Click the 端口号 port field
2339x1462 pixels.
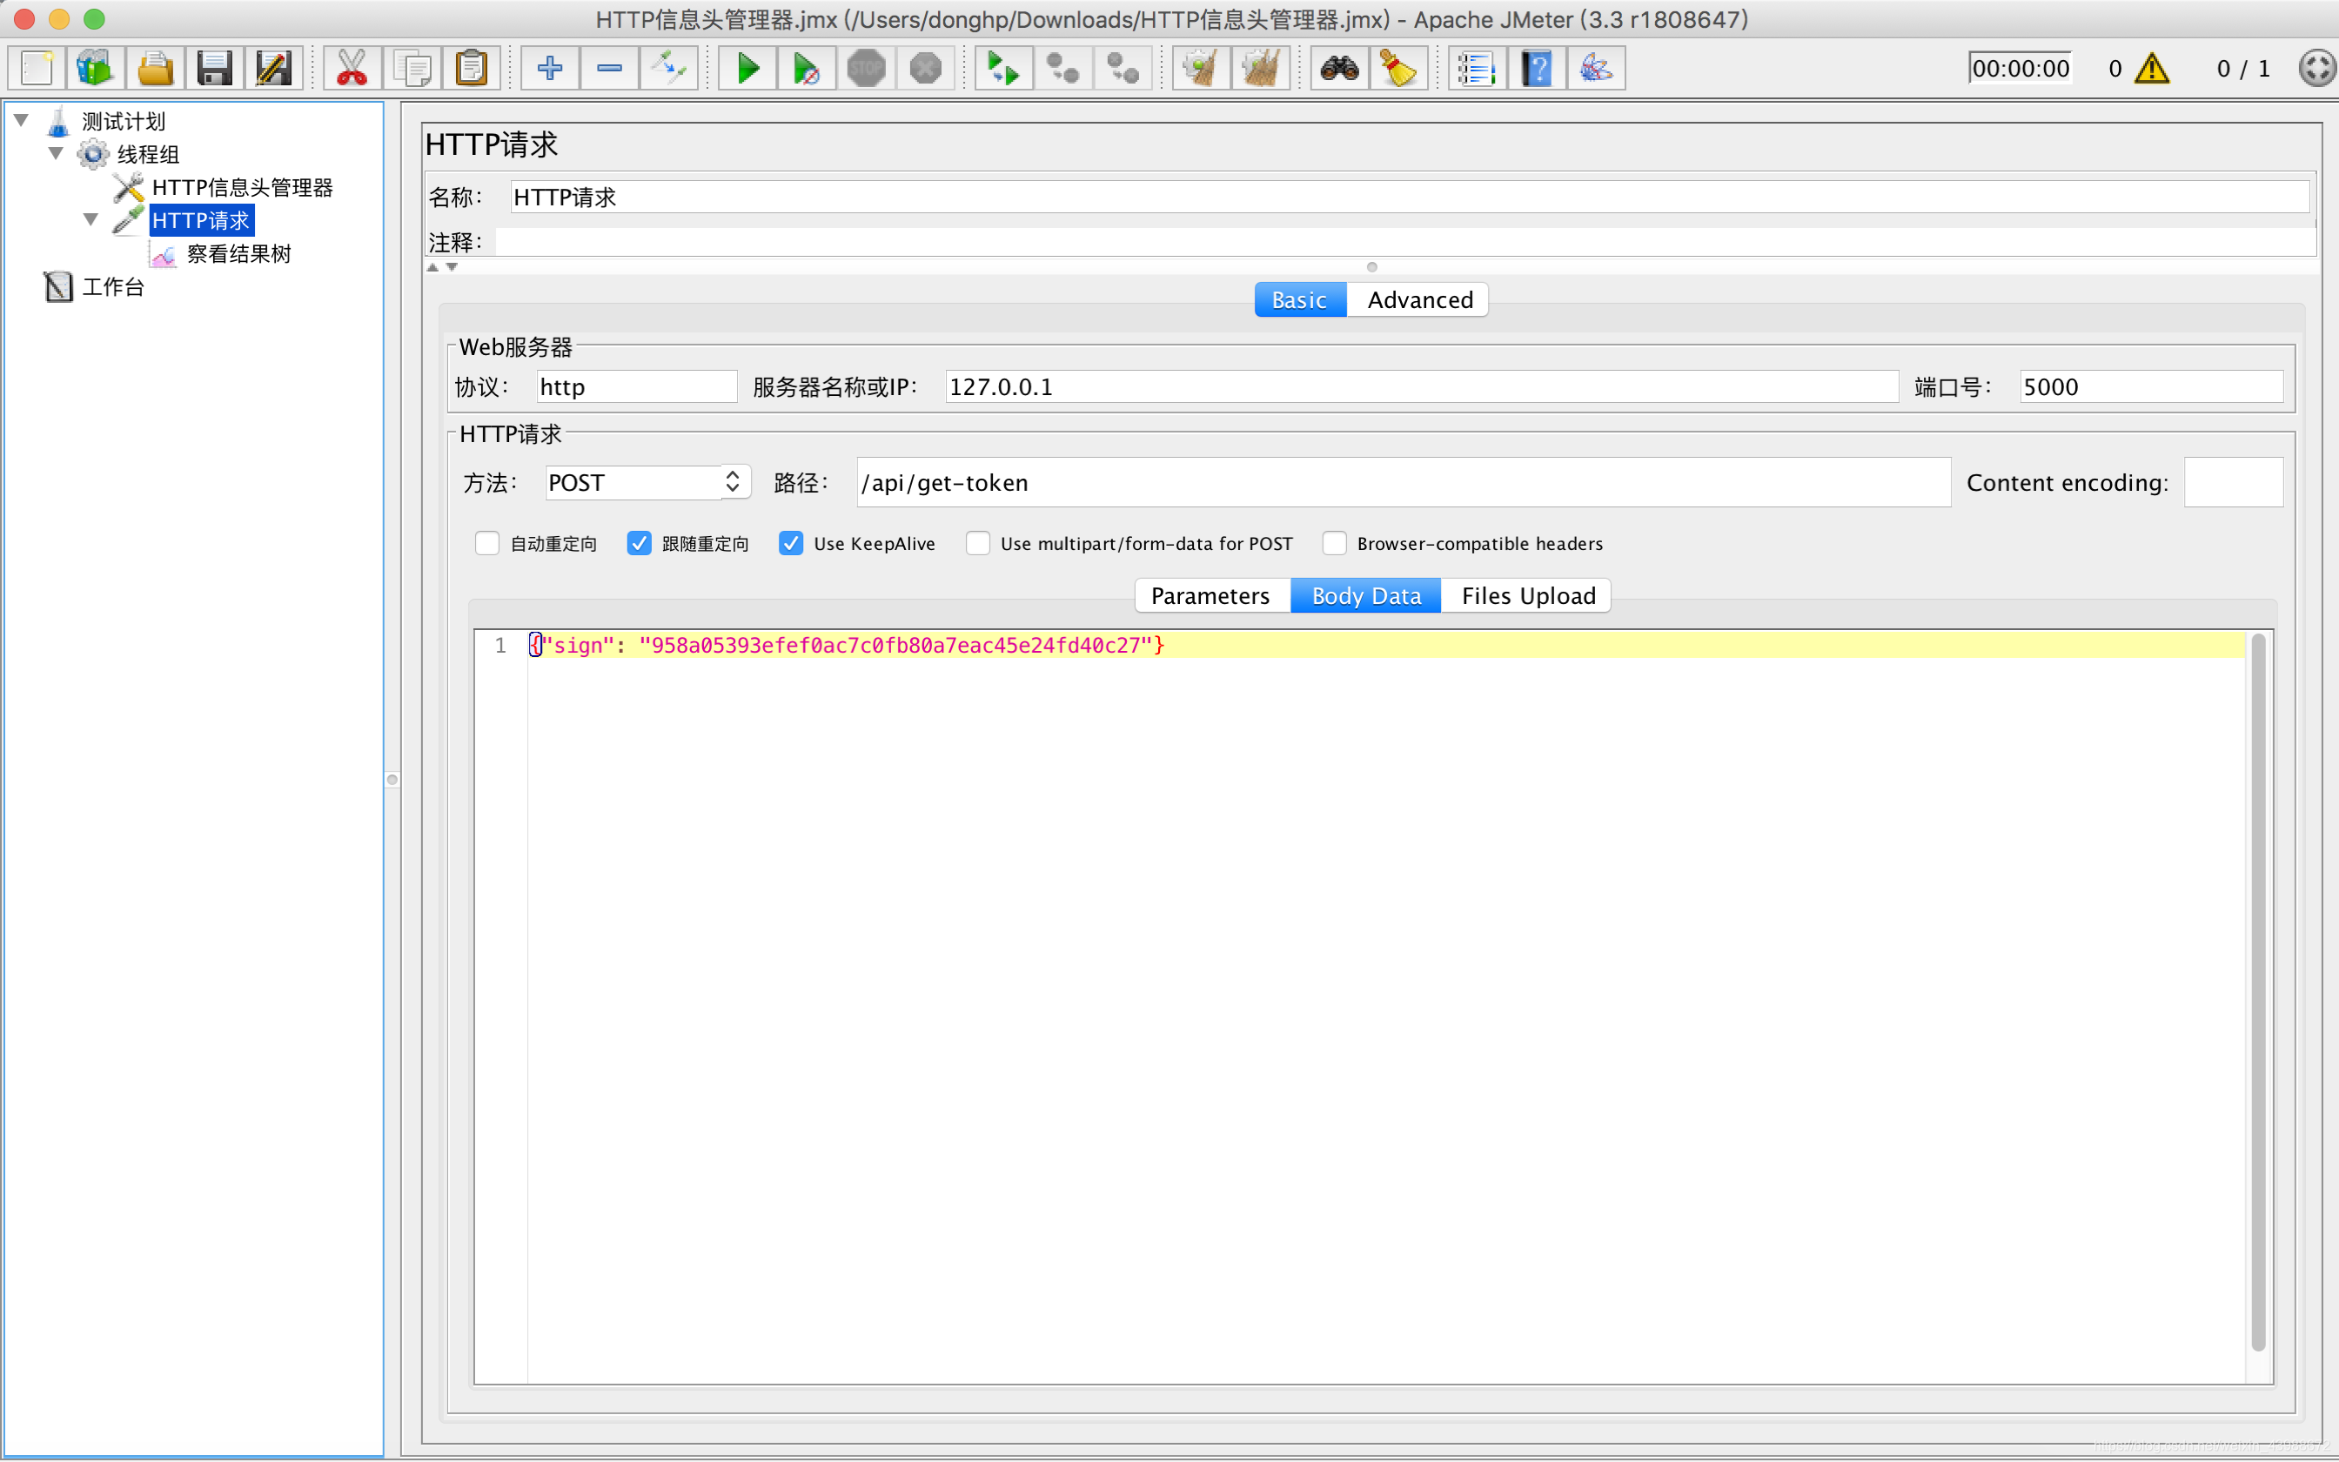(x=2152, y=386)
